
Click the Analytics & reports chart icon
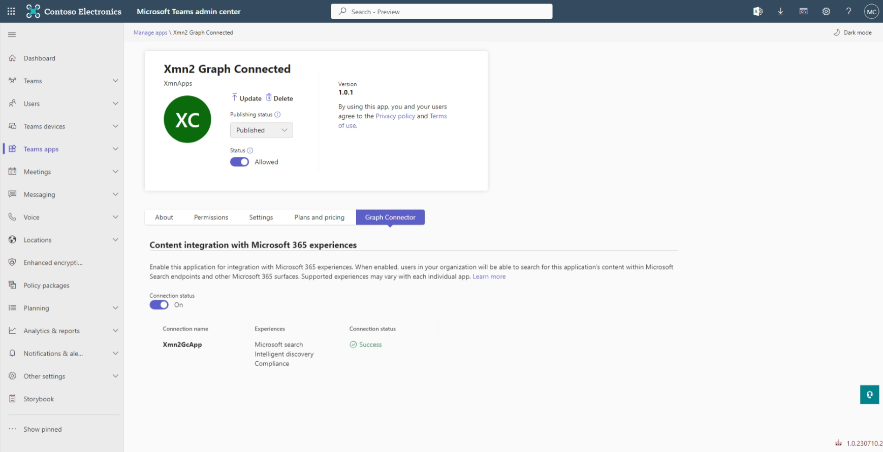(x=13, y=330)
